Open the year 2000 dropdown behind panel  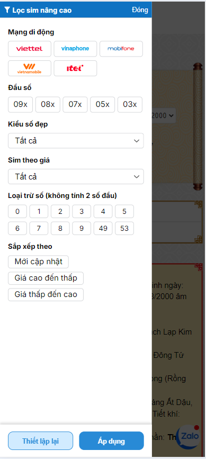click(164, 115)
